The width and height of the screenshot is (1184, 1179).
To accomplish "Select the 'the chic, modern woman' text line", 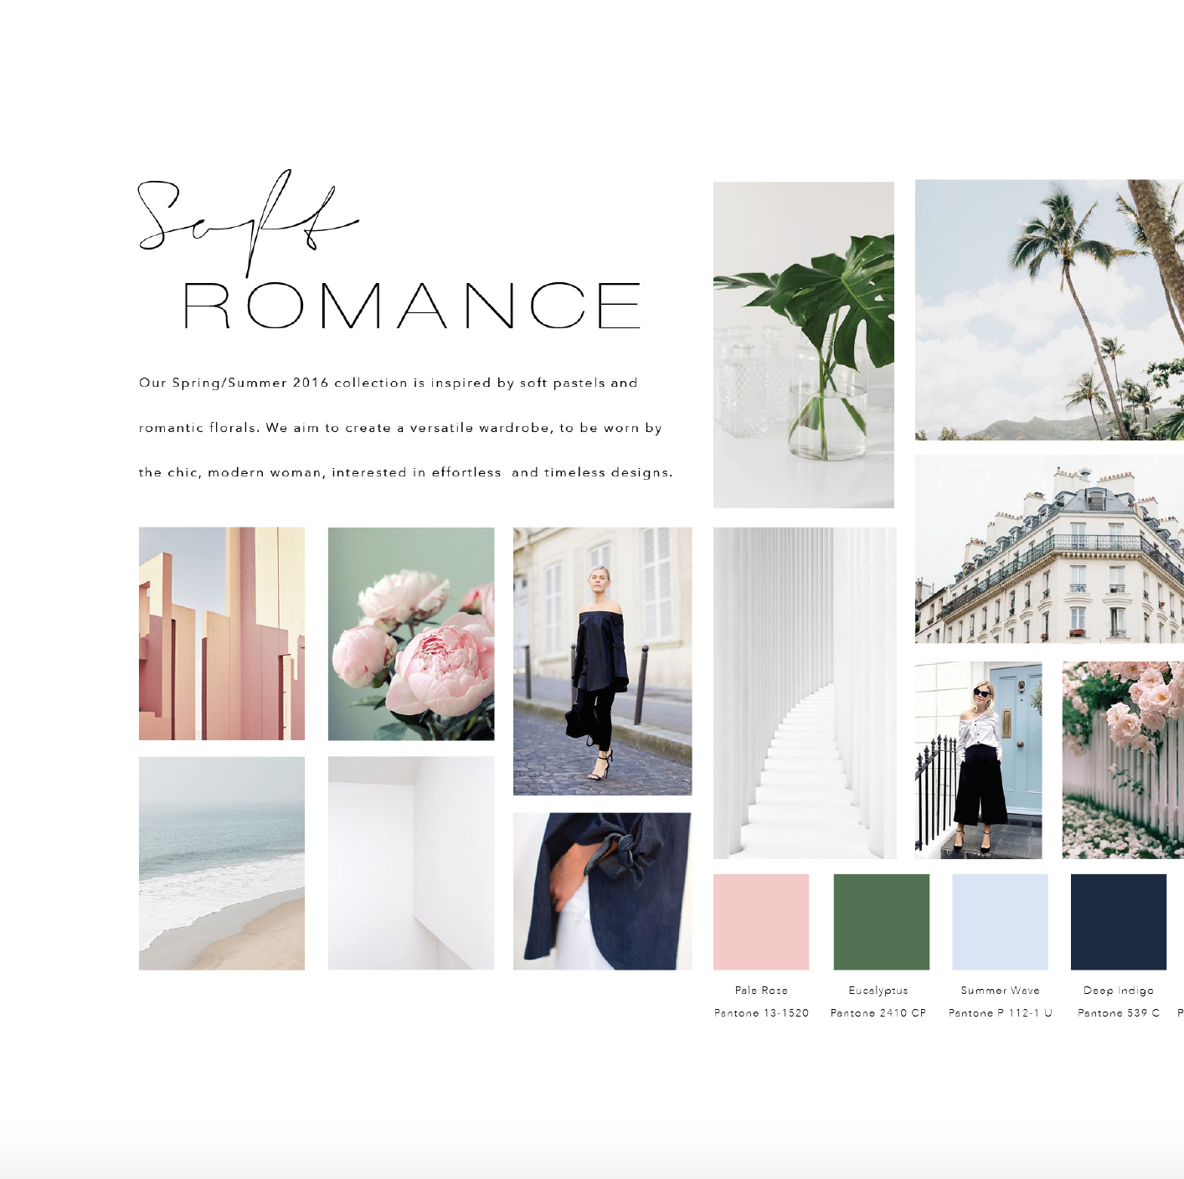I will (x=405, y=472).
